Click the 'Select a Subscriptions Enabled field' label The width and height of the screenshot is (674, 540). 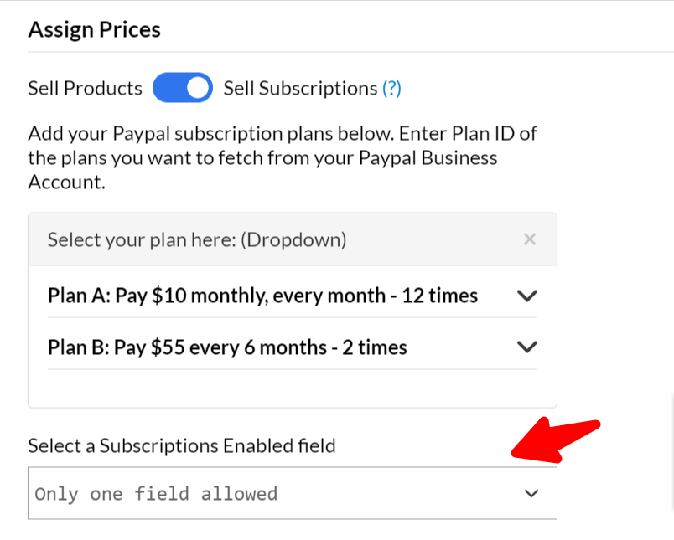(182, 445)
